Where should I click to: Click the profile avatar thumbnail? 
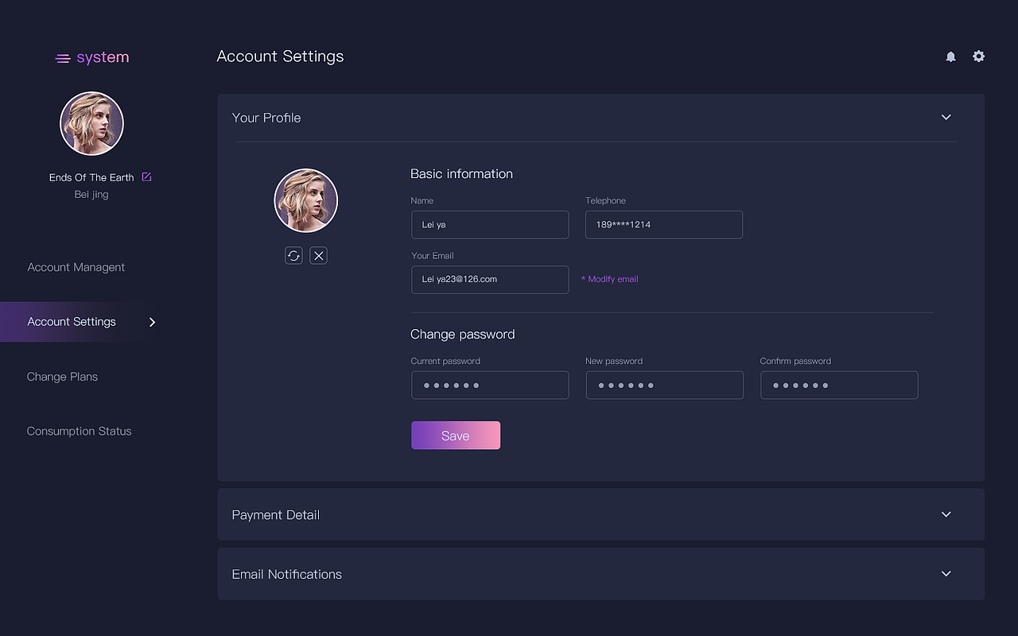[305, 200]
